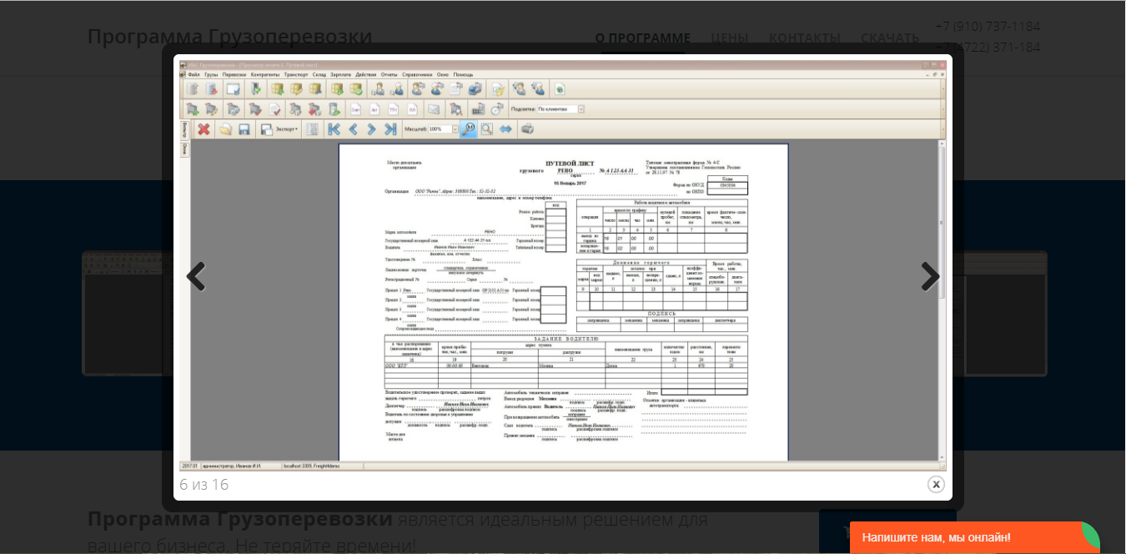Click the 1:1 magnifier zoom icon
Viewport: 1126px width, 554px height.
[x=469, y=129]
